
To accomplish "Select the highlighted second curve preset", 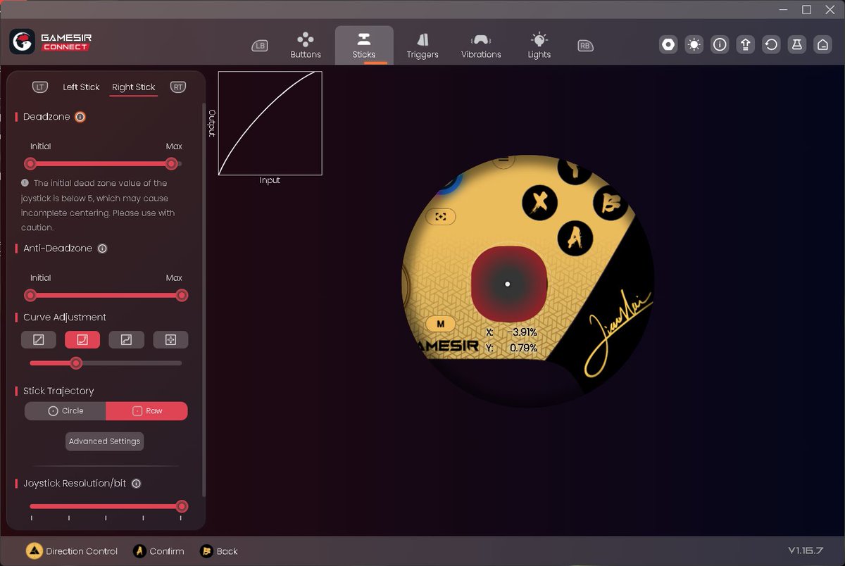I will pos(82,340).
